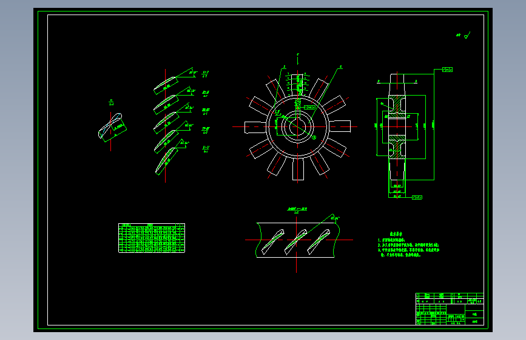Click the circled balloon below right of the hub

[x=314, y=137]
